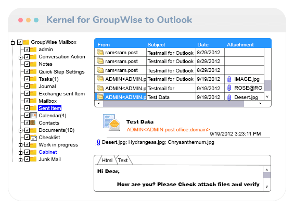Click the Exchange sent Item folder icon

[33, 93]
